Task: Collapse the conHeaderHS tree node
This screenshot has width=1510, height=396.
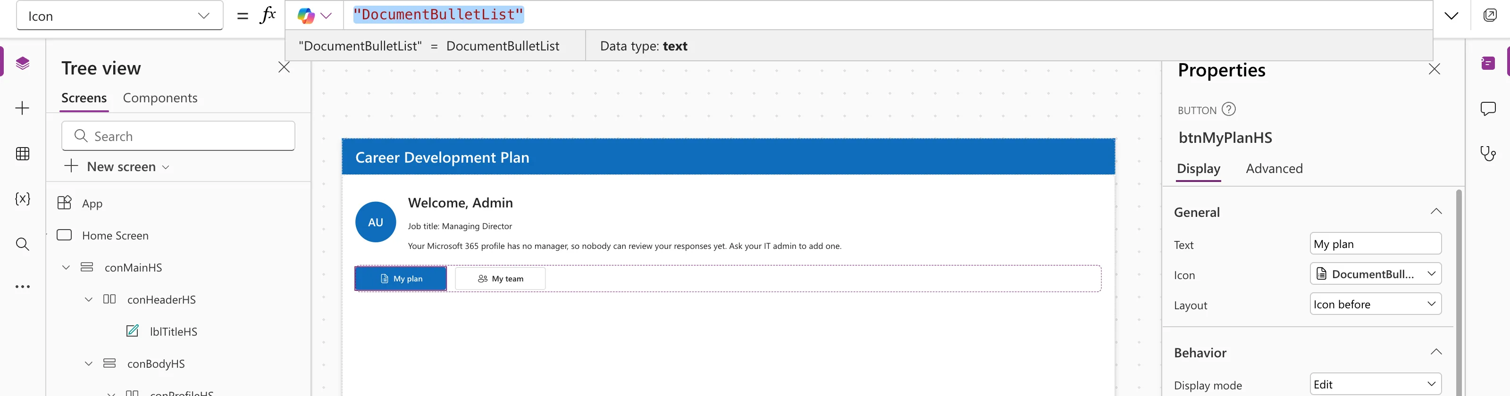Action: tap(89, 299)
